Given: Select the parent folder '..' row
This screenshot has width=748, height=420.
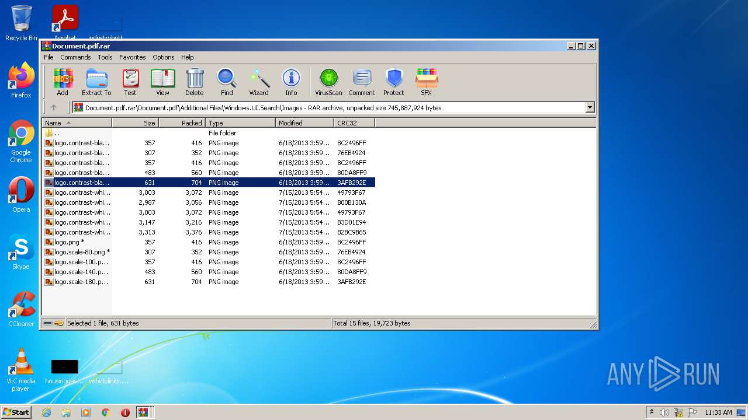Looking at the screenshot, I should (x=209, y=133).
